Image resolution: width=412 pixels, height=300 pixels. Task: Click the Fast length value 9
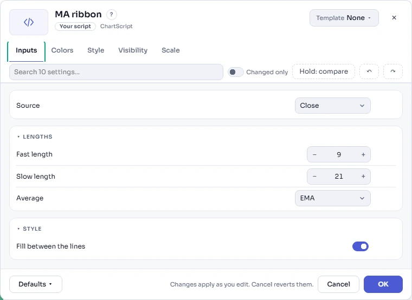pyautogui.click(x=339, y=154)
